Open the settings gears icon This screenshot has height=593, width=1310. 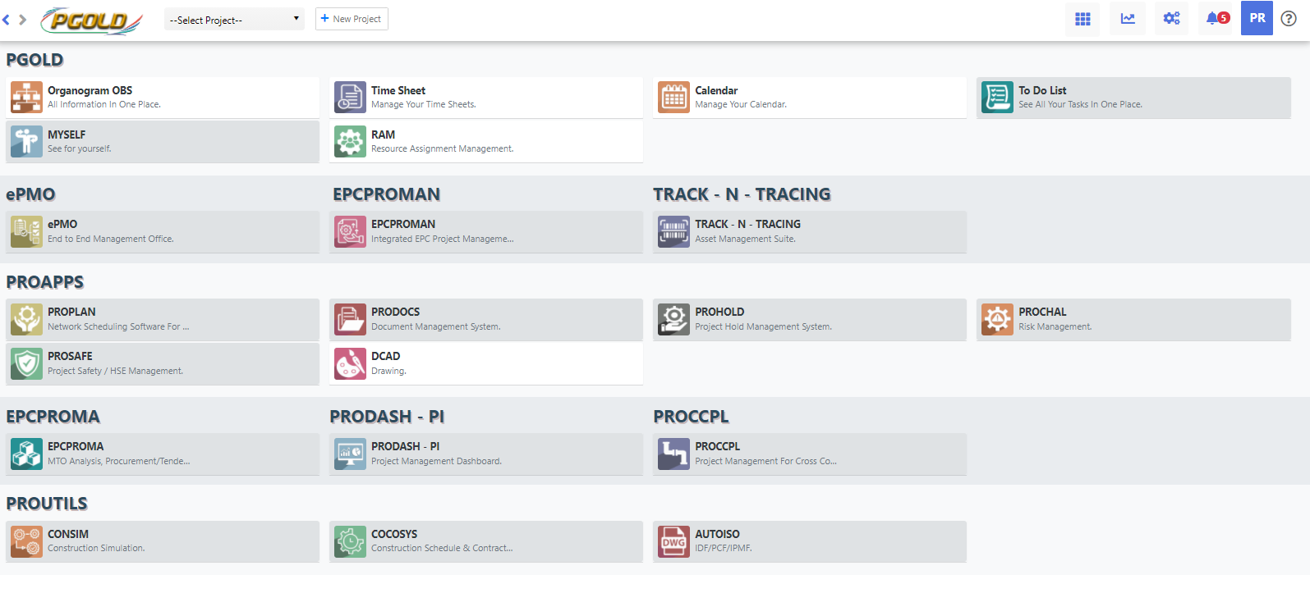1171,18
